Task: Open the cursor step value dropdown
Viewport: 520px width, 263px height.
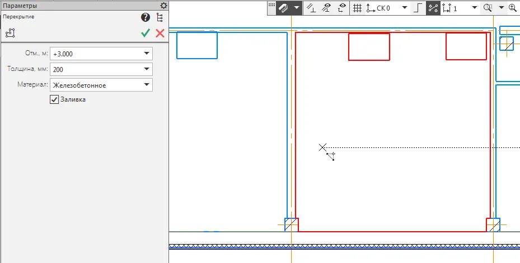Action: pyautogui.click(x=475, y=8)
